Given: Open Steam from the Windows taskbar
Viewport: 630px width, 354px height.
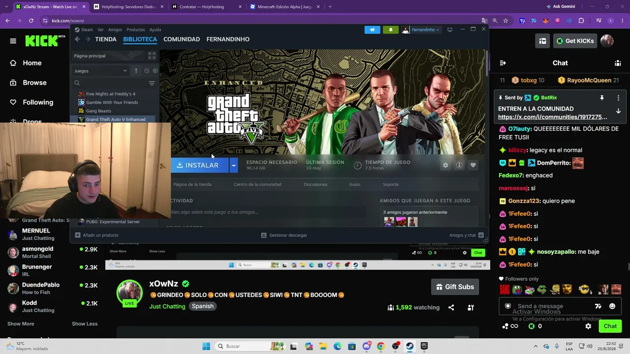Looking at the screenshot, I should tap(409, 346).
